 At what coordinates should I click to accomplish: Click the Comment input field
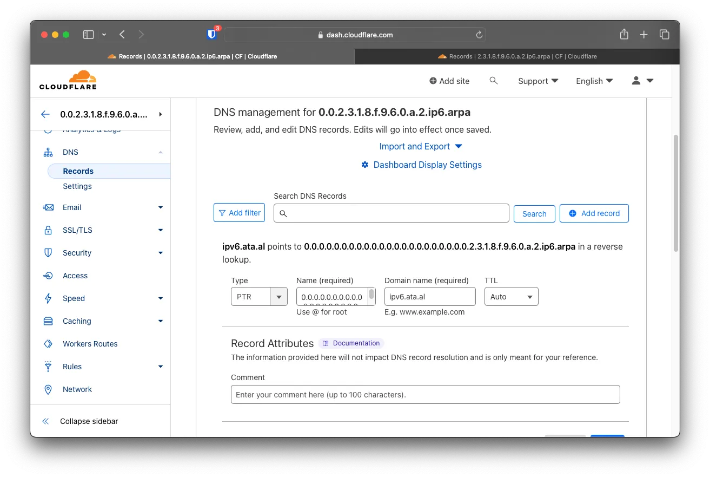(x=425, y=395)
